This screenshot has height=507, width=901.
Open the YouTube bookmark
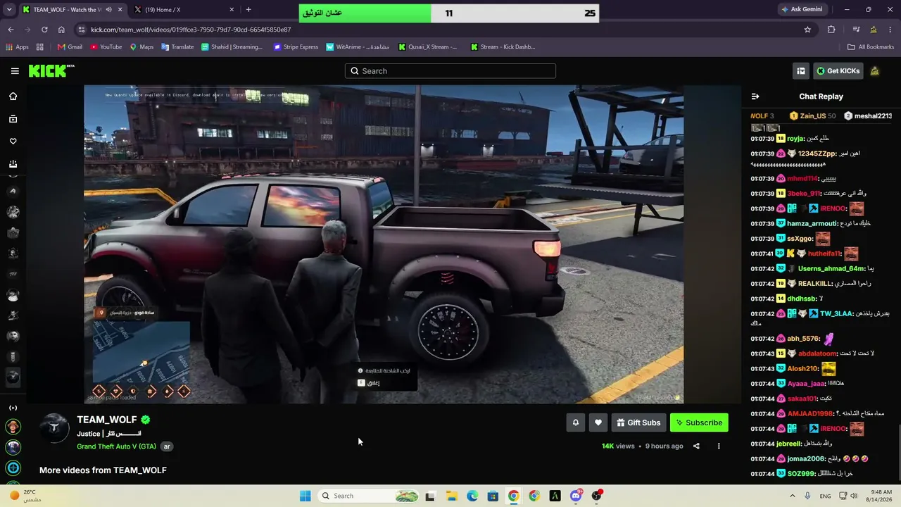click(x=106, y=47)
